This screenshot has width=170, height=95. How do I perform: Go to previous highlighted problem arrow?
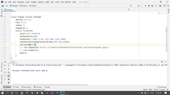(x=163, y=13)
